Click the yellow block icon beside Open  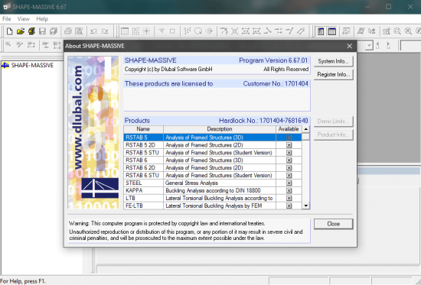pos(31,31)
